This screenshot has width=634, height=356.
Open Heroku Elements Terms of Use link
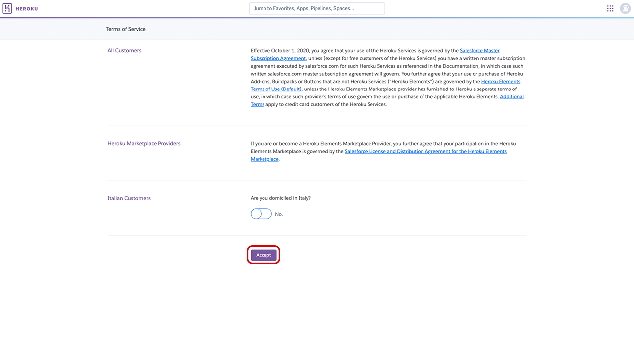[x=500, y=82]
